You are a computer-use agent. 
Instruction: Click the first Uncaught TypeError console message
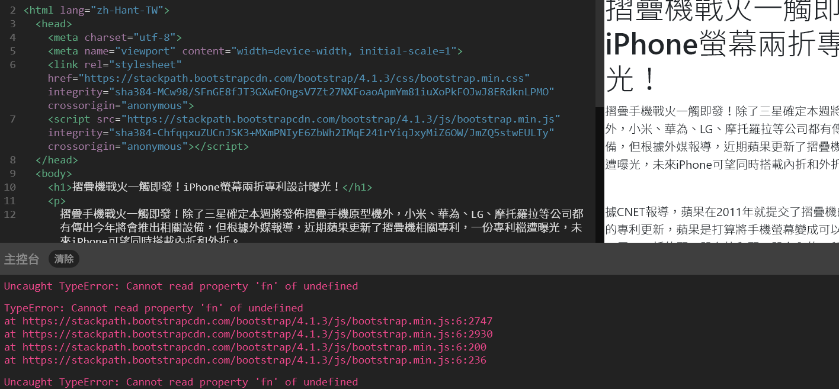pos(181,286)
